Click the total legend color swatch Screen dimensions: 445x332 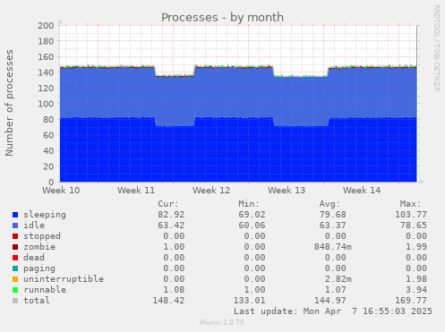(15, 301)
